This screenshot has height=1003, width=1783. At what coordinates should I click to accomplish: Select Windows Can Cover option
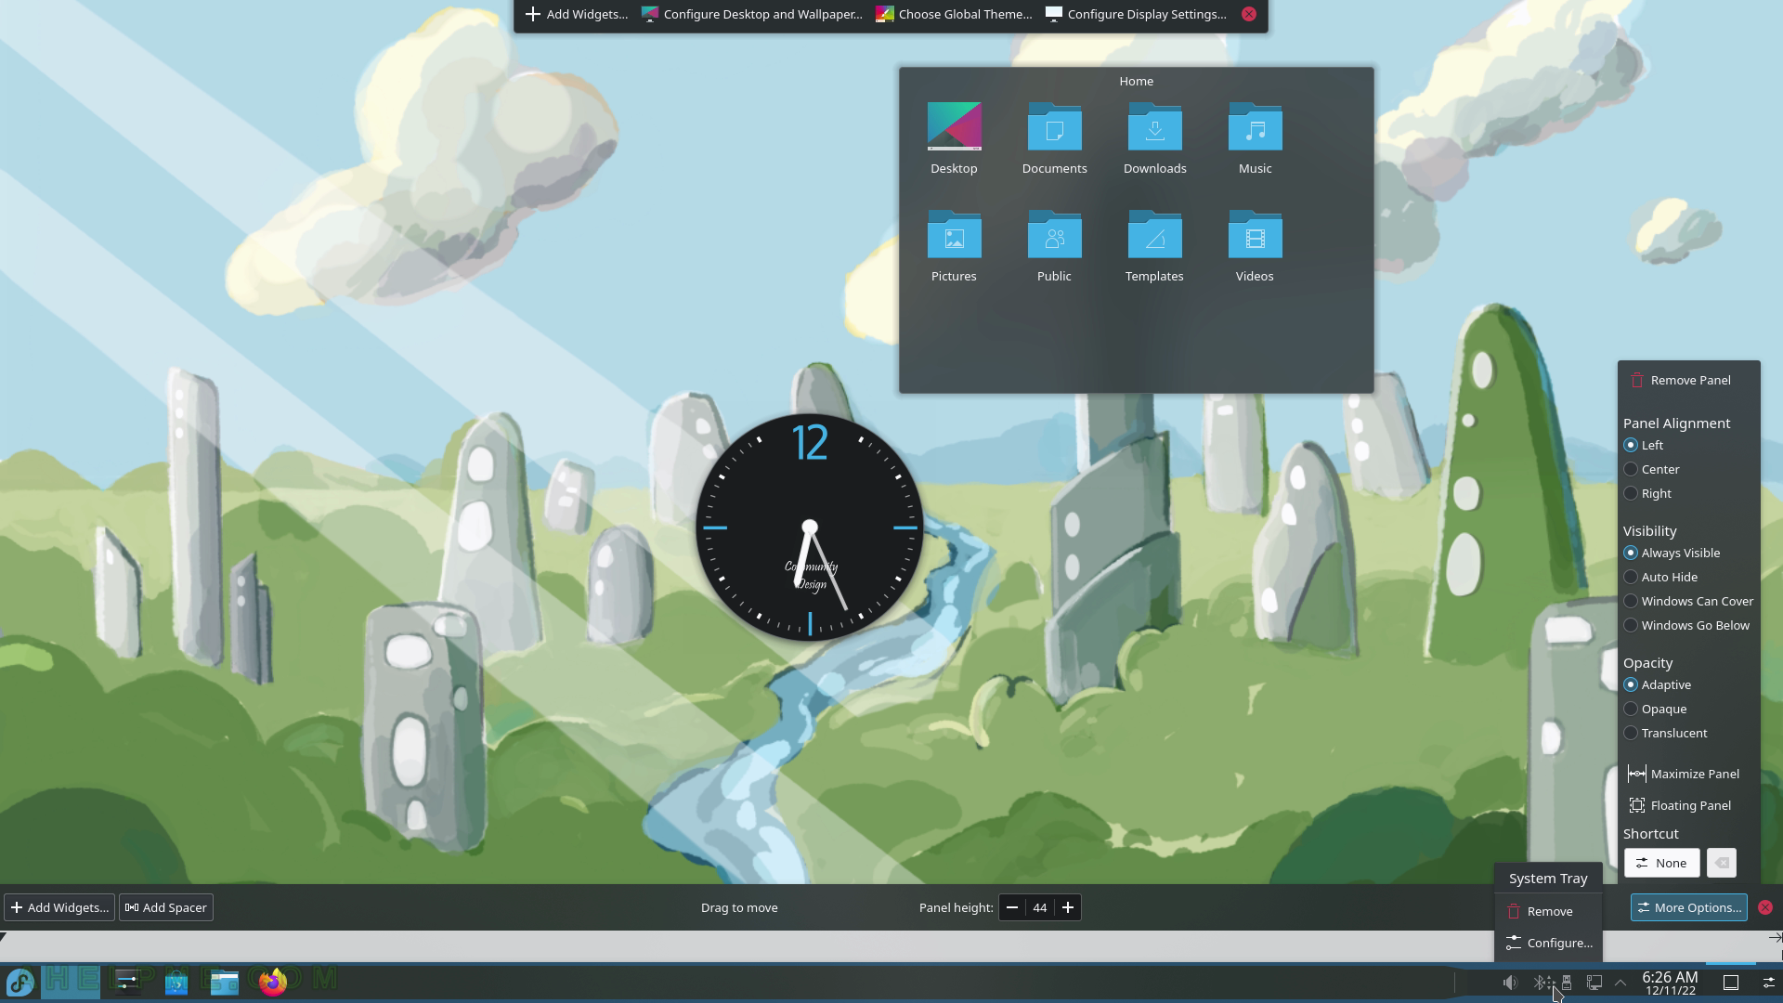point(1688,601)
